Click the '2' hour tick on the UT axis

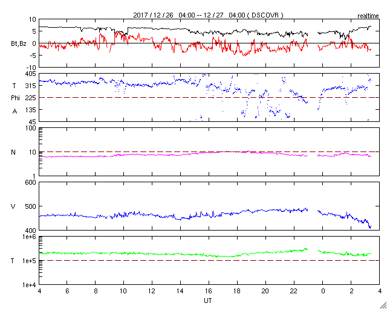[x=351, y=291]
